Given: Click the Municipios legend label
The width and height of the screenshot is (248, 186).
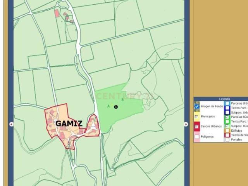Looking at the screenshot, I should tap(208, 116).
